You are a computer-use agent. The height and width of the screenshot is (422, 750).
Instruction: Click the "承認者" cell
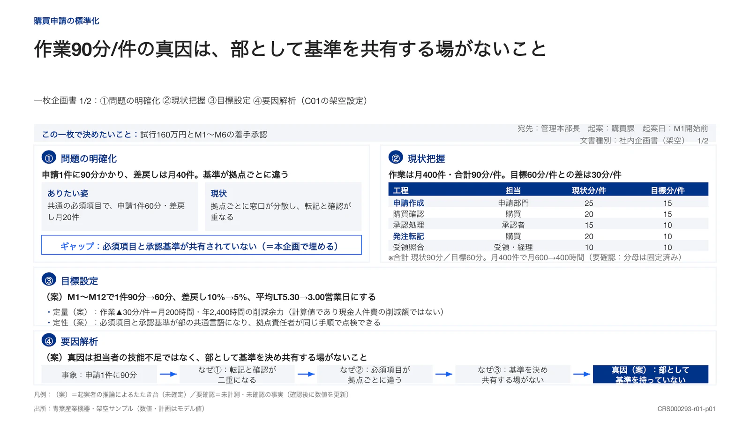coord(513,225)
